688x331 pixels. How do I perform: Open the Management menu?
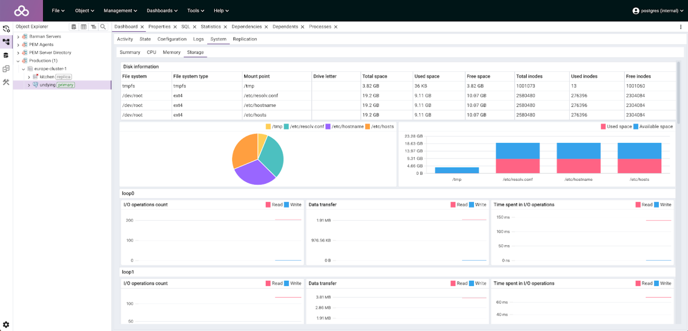tap(120, 11)
